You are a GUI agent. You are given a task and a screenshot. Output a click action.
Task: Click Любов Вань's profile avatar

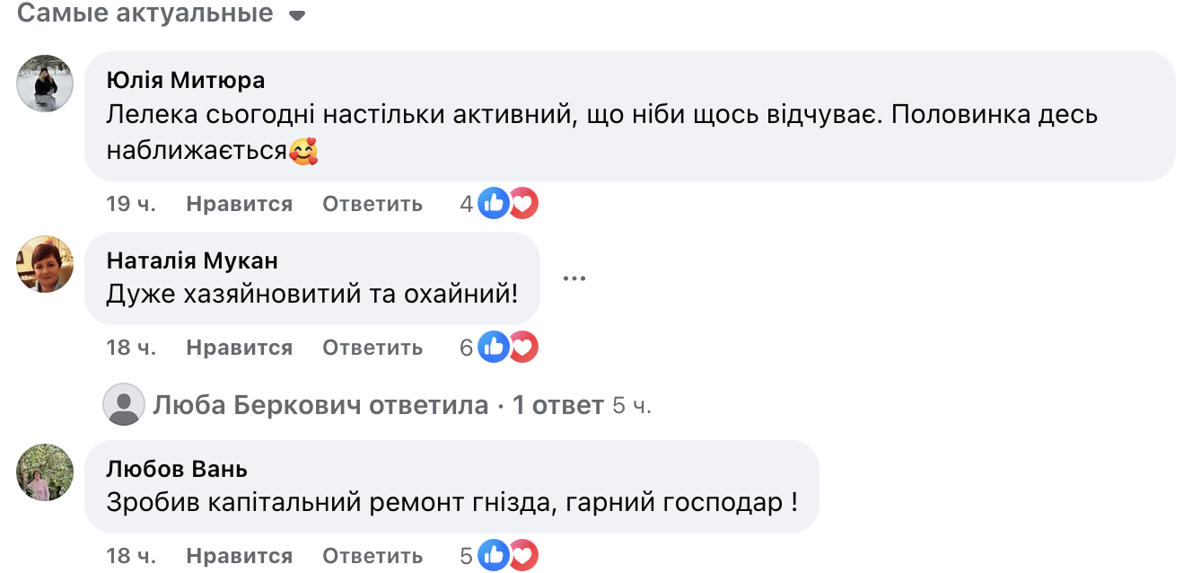(x=45, y=472)
